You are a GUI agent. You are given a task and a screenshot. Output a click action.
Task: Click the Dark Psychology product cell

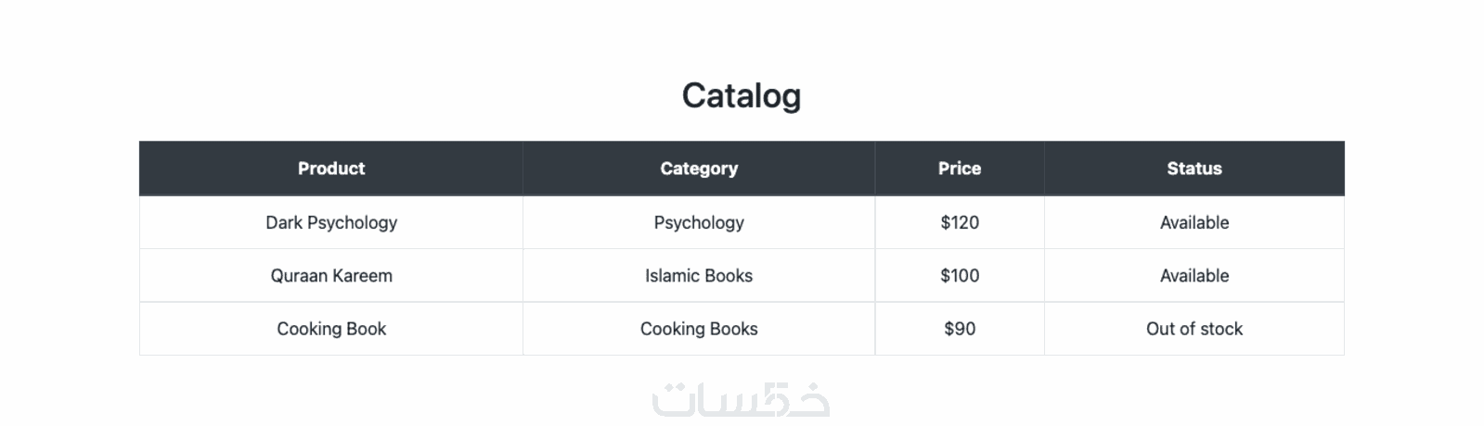[331, 222]
